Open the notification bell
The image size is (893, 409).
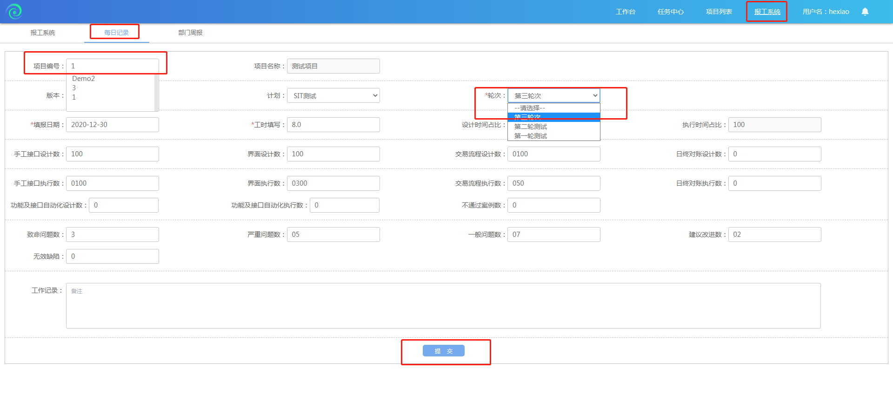pos(865,12)
